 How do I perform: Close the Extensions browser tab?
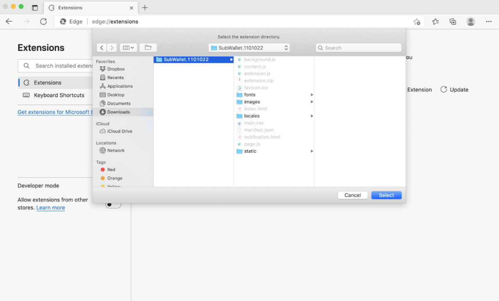[x=132, y=7]
